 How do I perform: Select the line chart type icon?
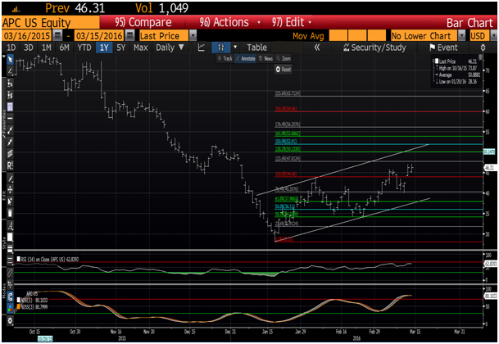coord(202,48)
